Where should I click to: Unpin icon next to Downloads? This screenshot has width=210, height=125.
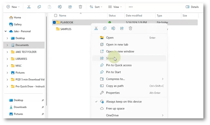click(x=43, y=107)
